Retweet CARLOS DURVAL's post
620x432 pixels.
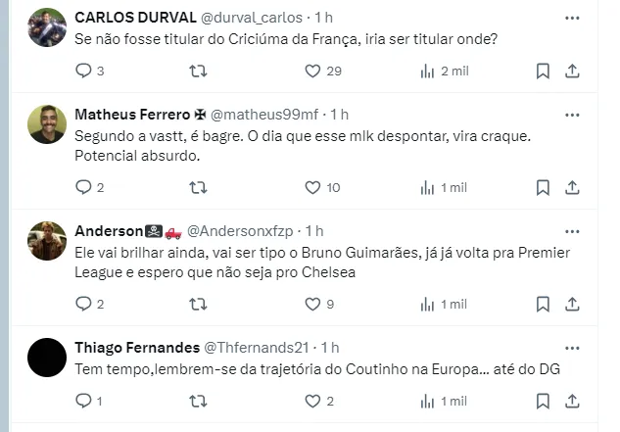[x=197, y=71]
